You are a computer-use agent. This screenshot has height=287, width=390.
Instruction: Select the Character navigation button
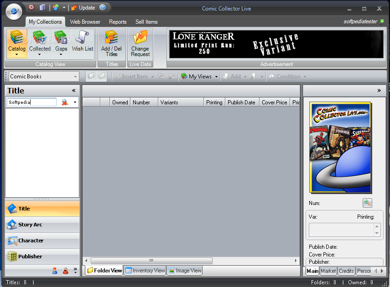coord(42,241)
